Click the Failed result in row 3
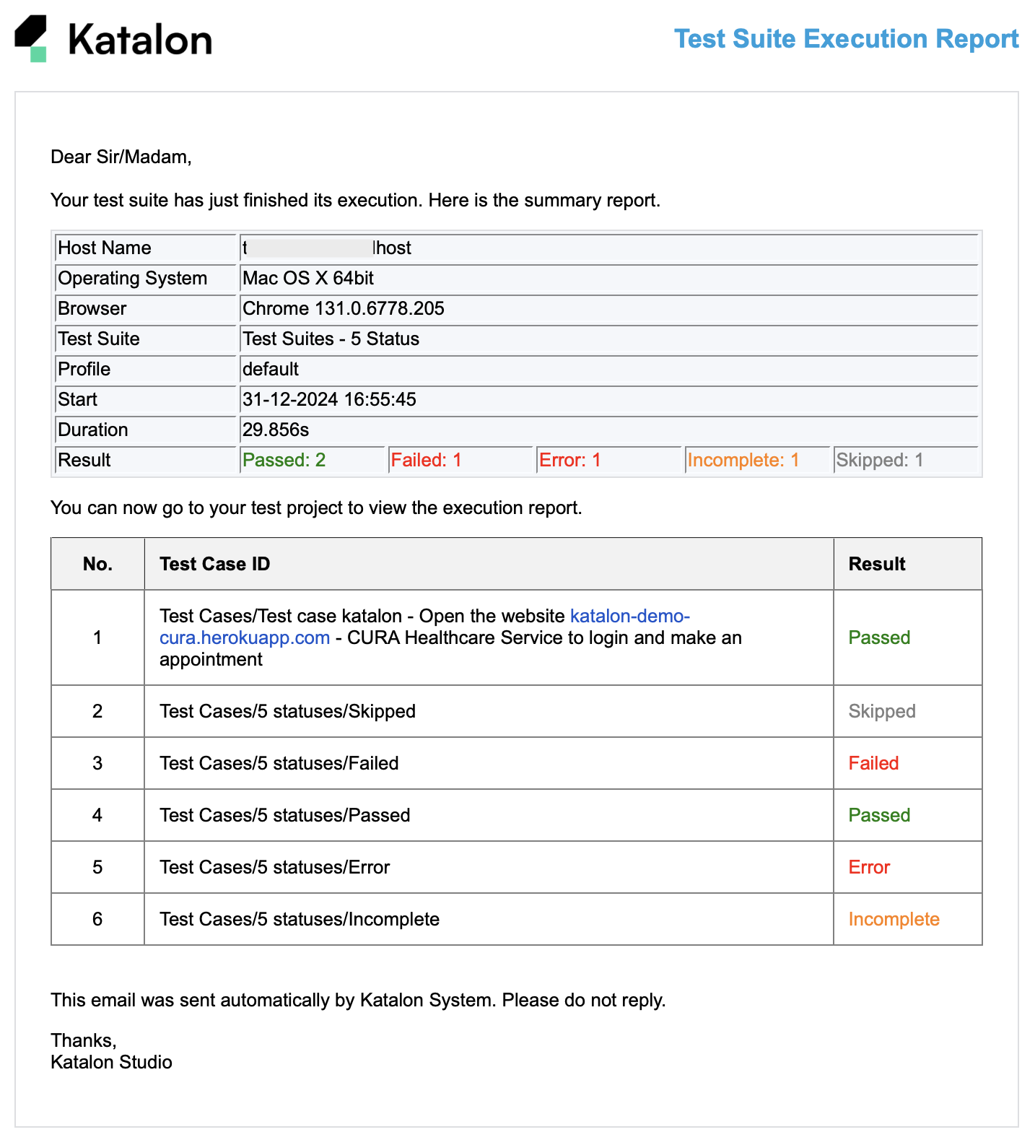Viewport: 1035px width, 1145px height. click(873, 763)
